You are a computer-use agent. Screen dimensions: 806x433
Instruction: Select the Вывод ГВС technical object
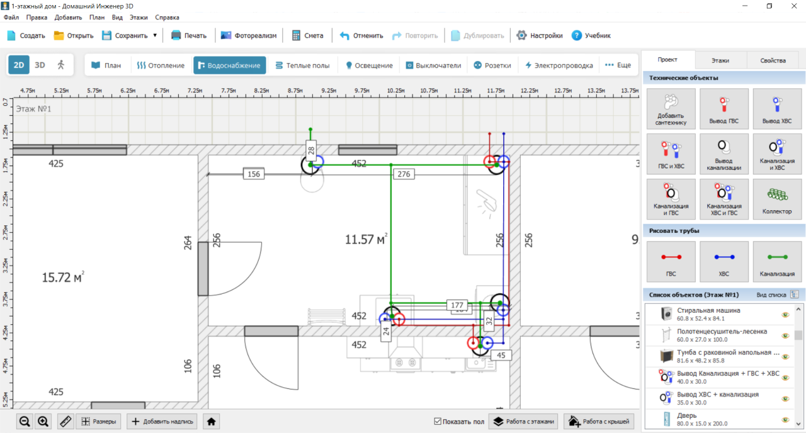tap(724, 108)
